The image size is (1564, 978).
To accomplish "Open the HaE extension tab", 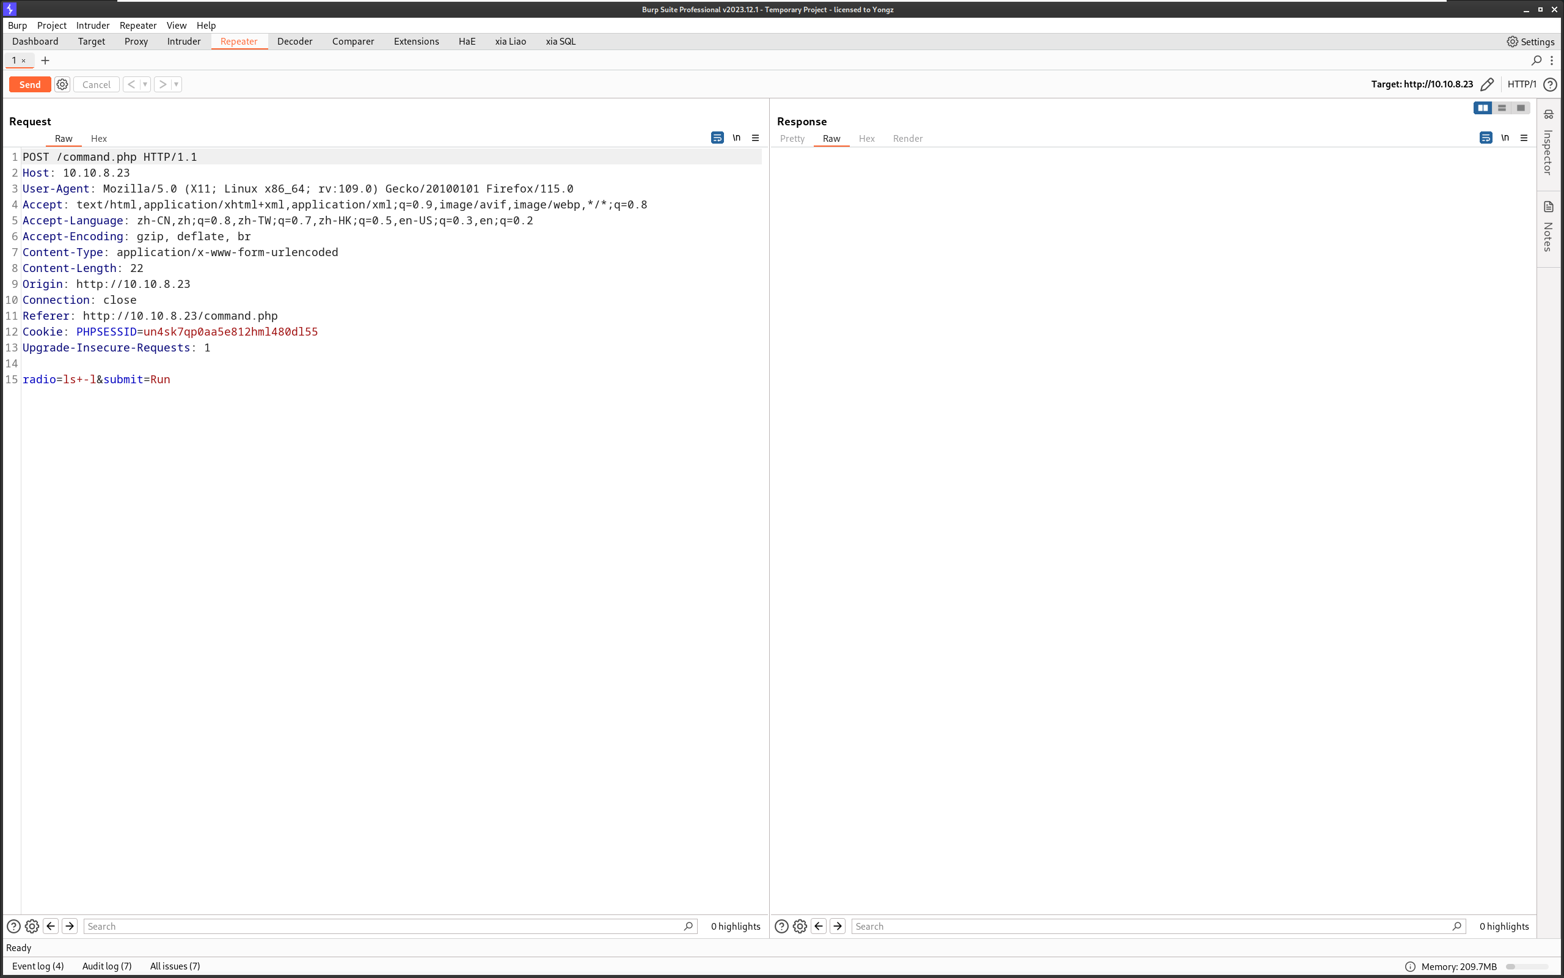I will [467, 42].
